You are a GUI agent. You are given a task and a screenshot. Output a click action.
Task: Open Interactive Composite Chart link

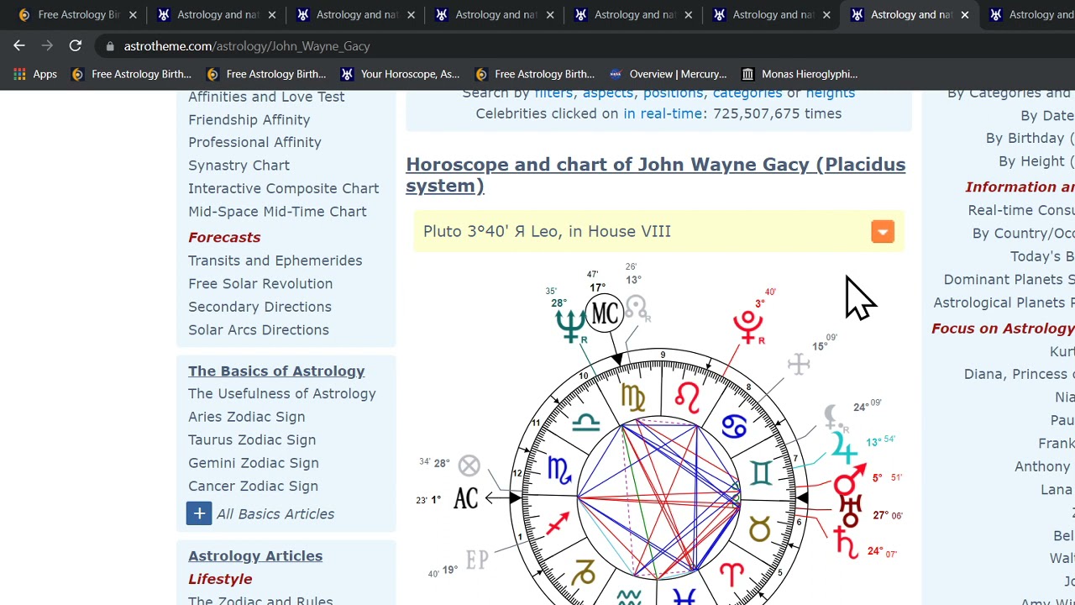284,188
